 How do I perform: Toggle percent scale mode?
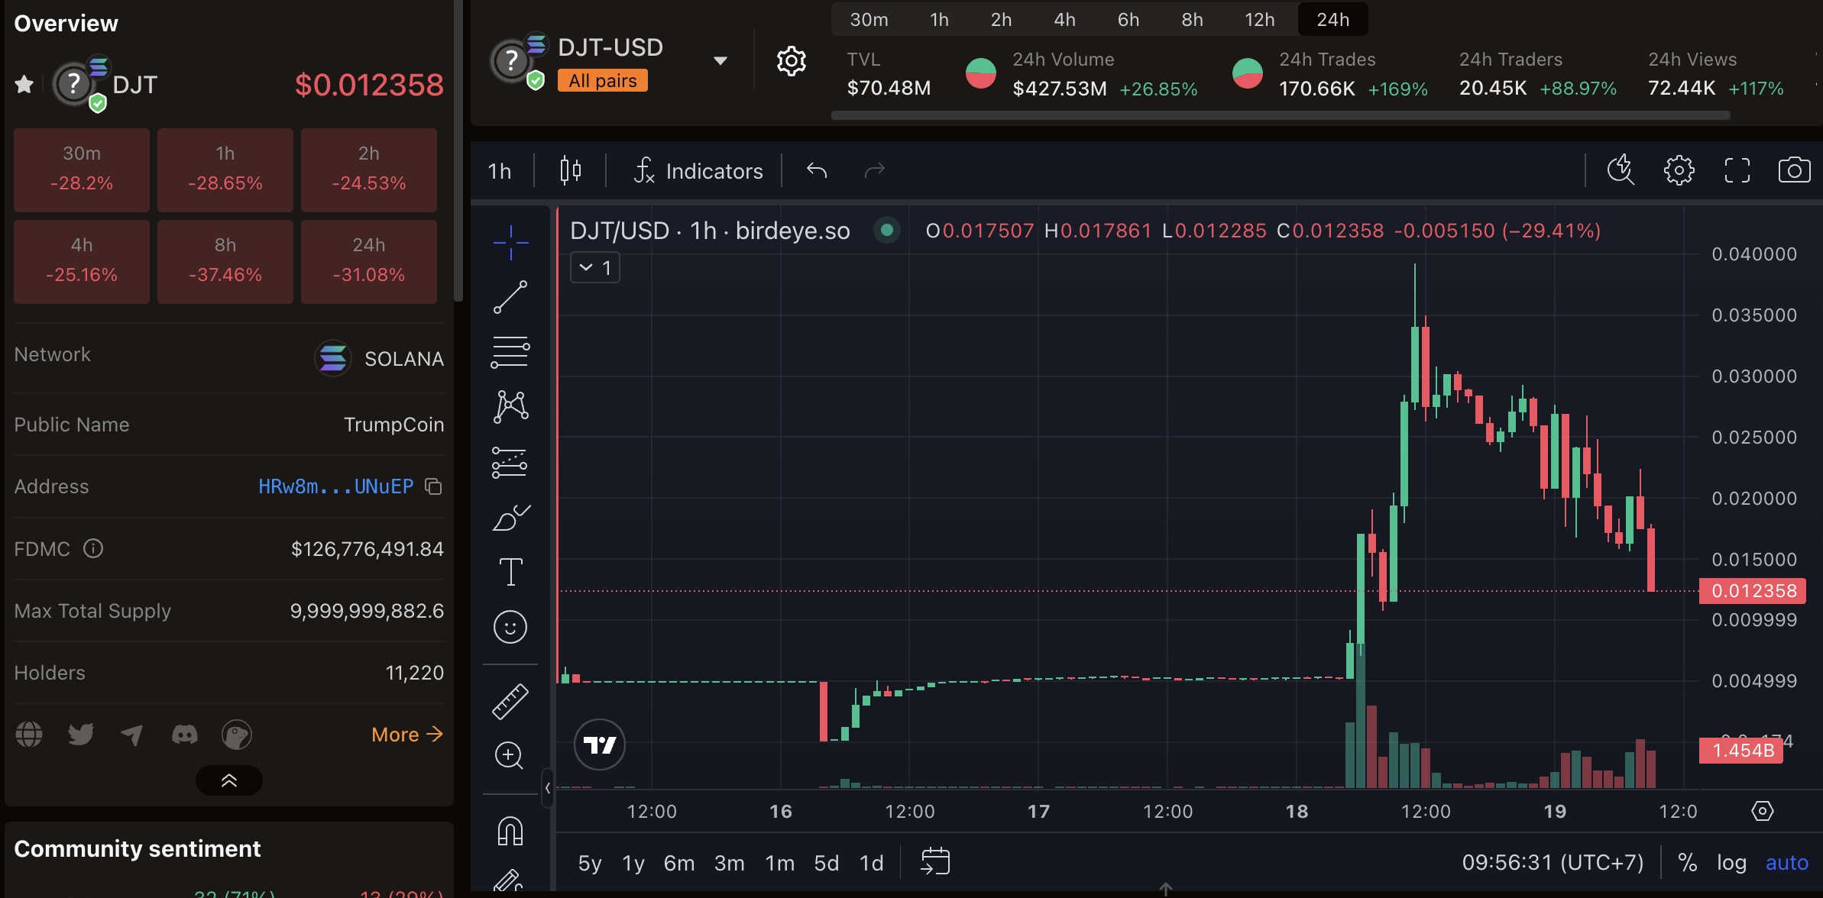click(x=1687, y=863)
